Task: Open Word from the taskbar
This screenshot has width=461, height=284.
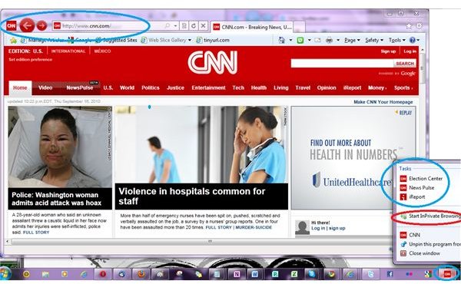Action: (x=254, y=274)
